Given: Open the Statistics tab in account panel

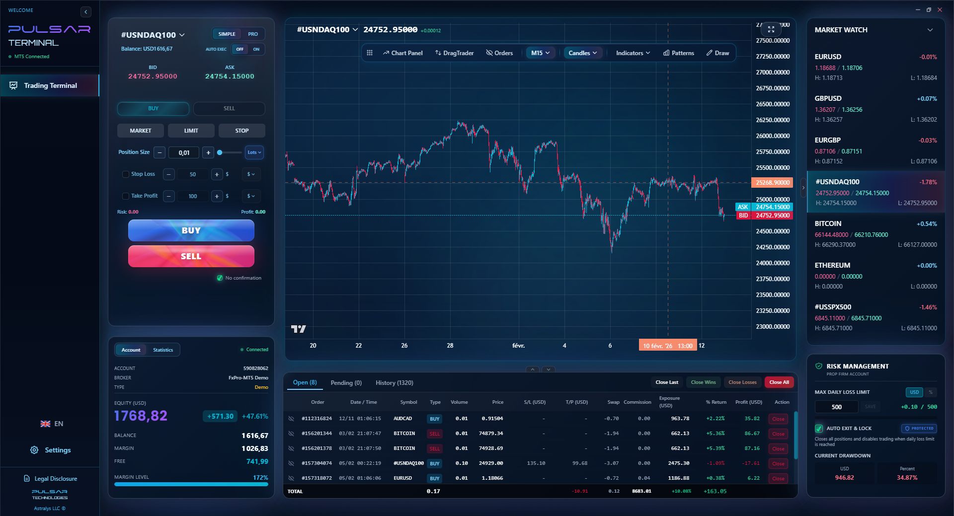Looking at the screenshot, I should (162, 350).
